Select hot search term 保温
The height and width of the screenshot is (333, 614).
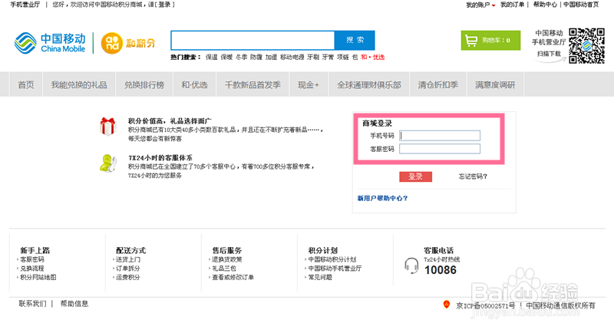pyautogui.click(x=212, y=57)
